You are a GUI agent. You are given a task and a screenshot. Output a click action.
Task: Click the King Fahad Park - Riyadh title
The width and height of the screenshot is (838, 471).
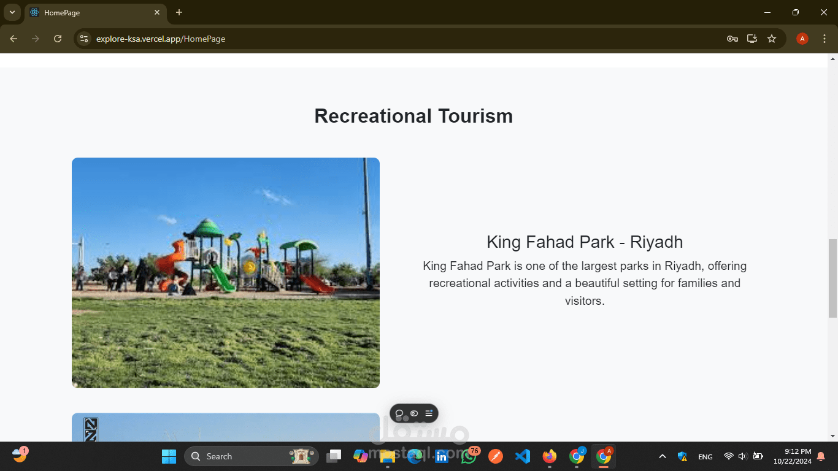tap(585, 242)
